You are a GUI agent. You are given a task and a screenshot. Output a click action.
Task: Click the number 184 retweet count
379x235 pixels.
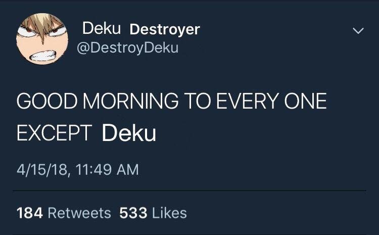[x=29, y=213]
